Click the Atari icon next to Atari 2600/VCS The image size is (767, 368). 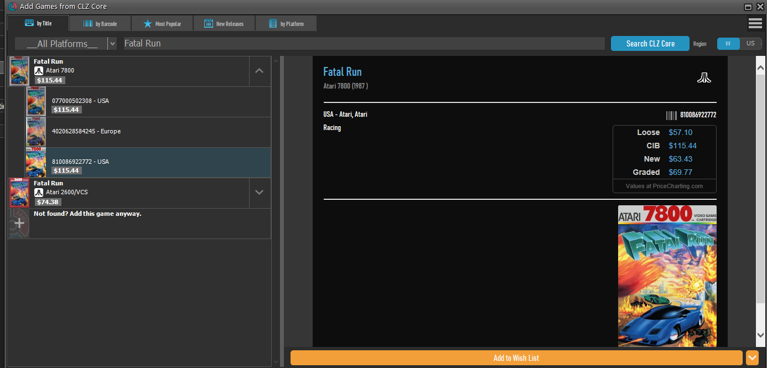tap(39, 193)
